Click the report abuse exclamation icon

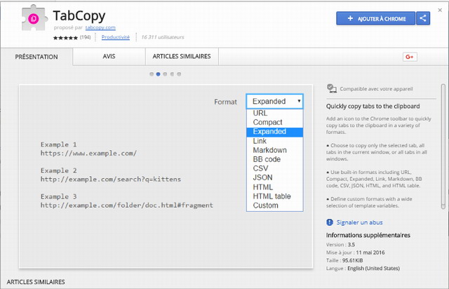(x=330, y=222)
